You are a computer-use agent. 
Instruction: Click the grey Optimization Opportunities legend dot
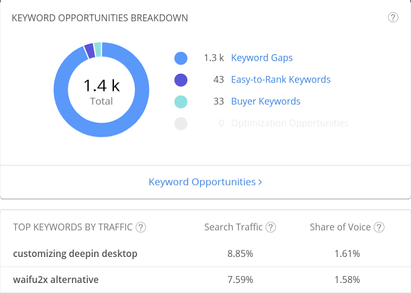181,124
